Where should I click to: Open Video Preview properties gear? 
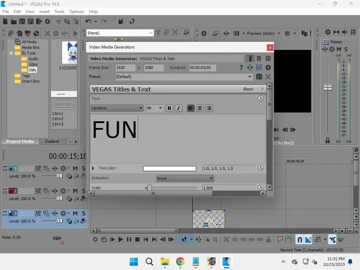[204, 33]
